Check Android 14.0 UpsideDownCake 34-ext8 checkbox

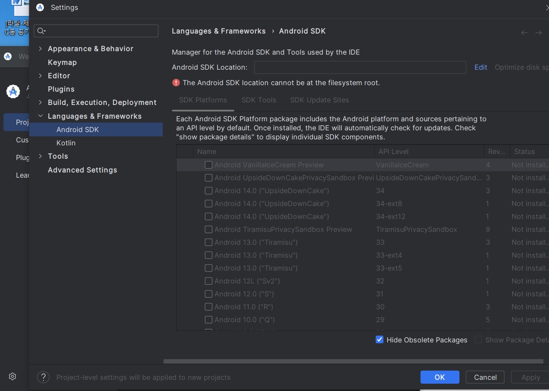pyautogui.click(x=208, y=203)
